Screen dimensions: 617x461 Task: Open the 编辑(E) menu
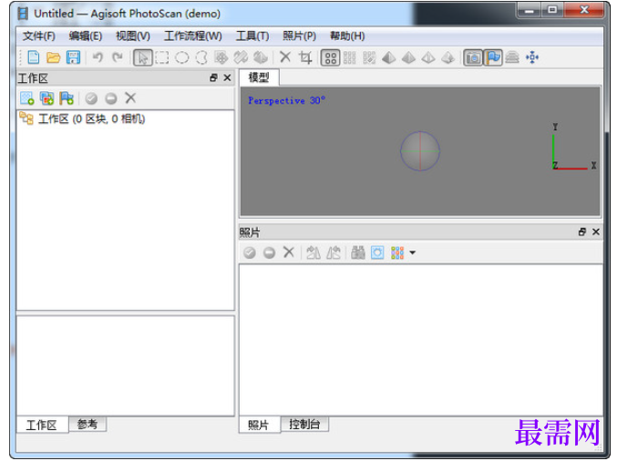click(86, 36)
